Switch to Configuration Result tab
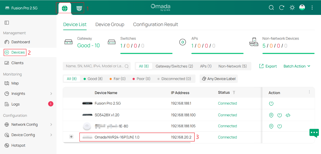Screen dimensions: 321x154 [156, 25]
